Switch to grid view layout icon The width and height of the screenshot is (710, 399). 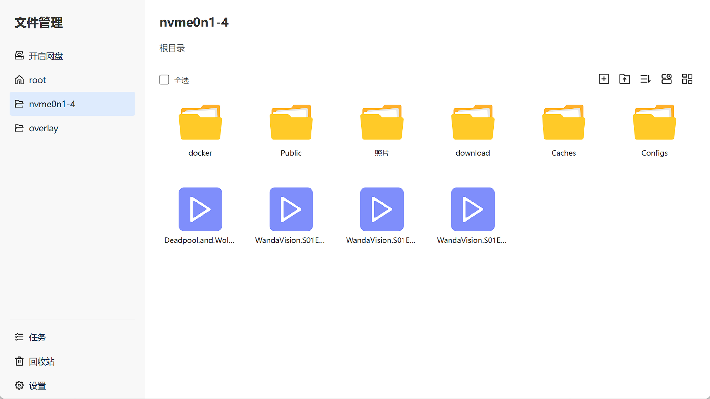[687, 79]
